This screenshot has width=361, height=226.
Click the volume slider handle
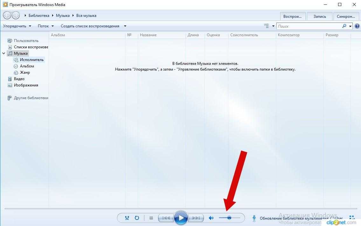click(x=229, y=218)
